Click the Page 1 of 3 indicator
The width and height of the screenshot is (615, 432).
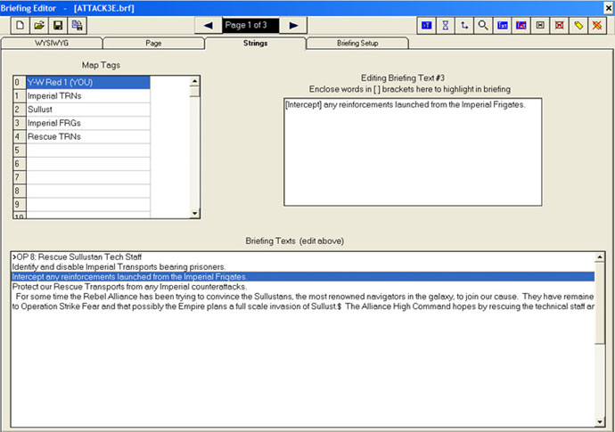pos(250,26)
